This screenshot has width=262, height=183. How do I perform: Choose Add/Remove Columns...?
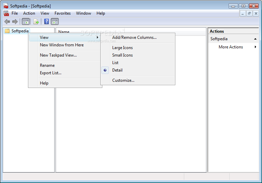[134, 37]
